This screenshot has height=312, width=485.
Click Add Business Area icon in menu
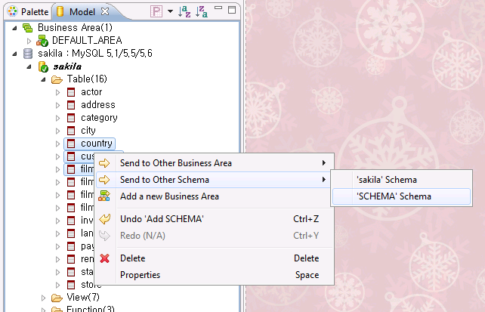coord(104,196)
